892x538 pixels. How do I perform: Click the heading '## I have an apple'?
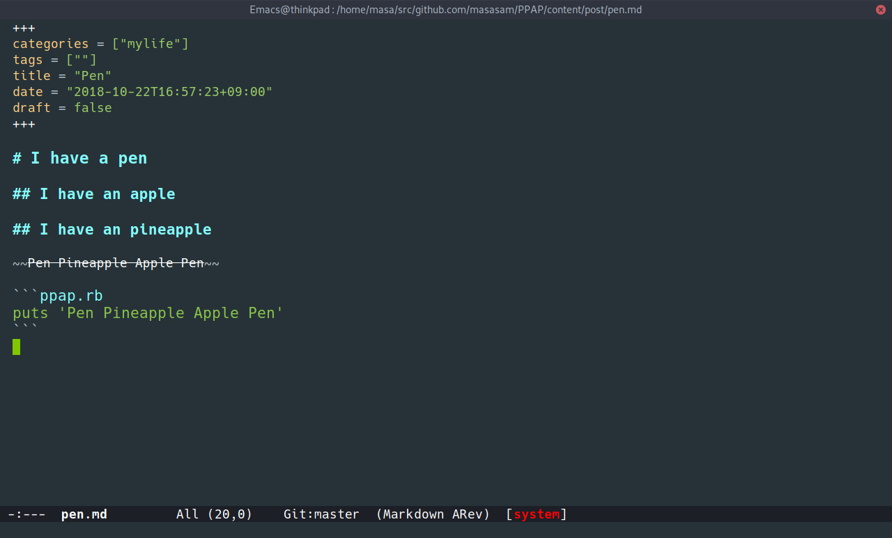(93, 194)
